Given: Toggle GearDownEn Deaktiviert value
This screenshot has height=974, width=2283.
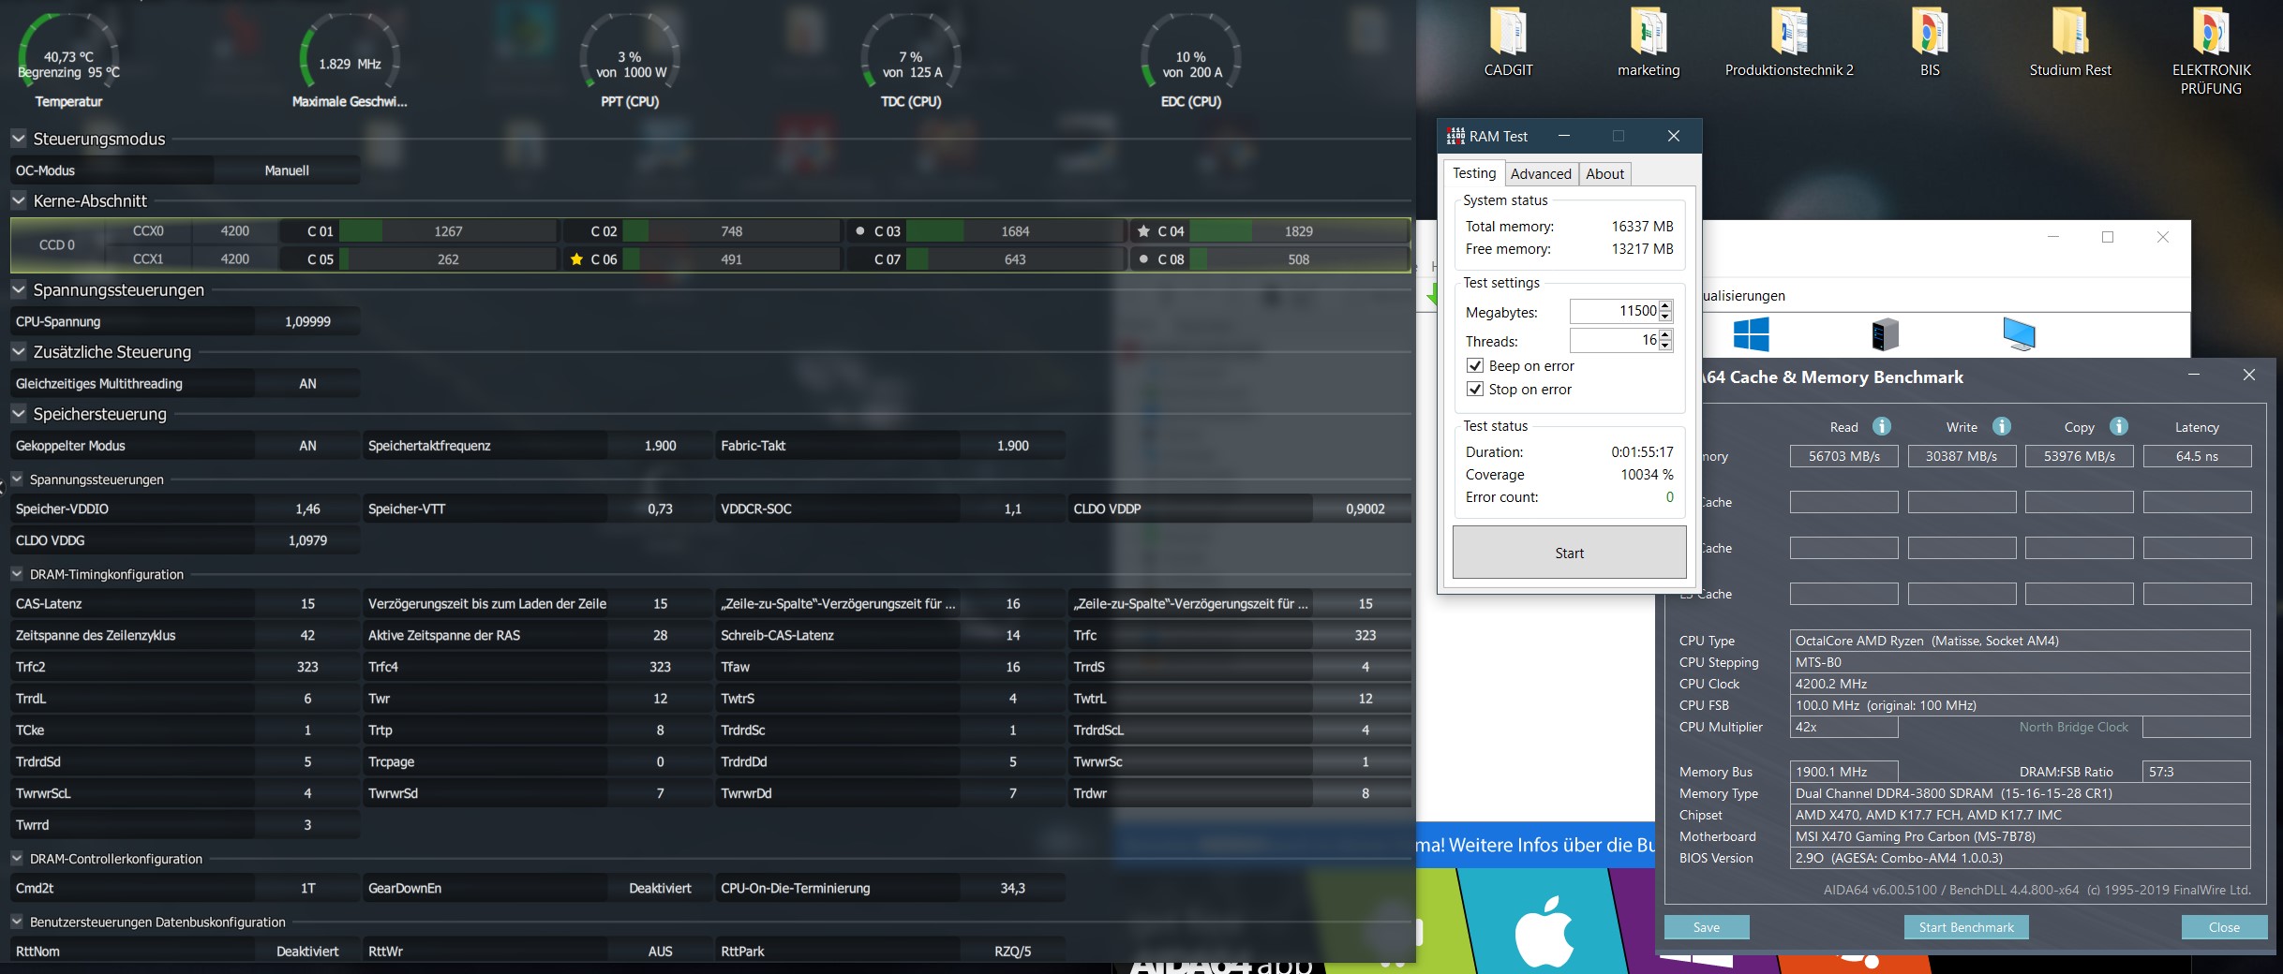Looking at the screenshot, I should [x=660, y=888].
